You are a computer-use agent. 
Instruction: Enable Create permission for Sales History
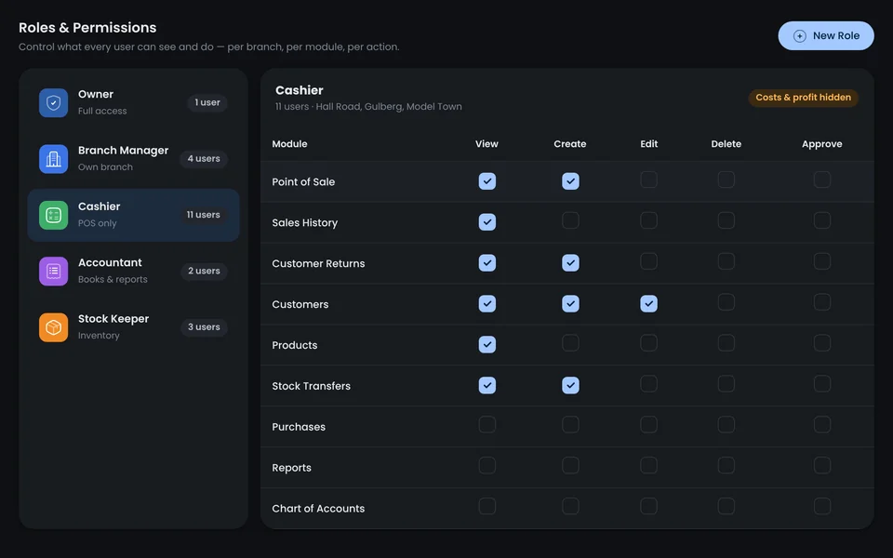[x=570, y=221]
